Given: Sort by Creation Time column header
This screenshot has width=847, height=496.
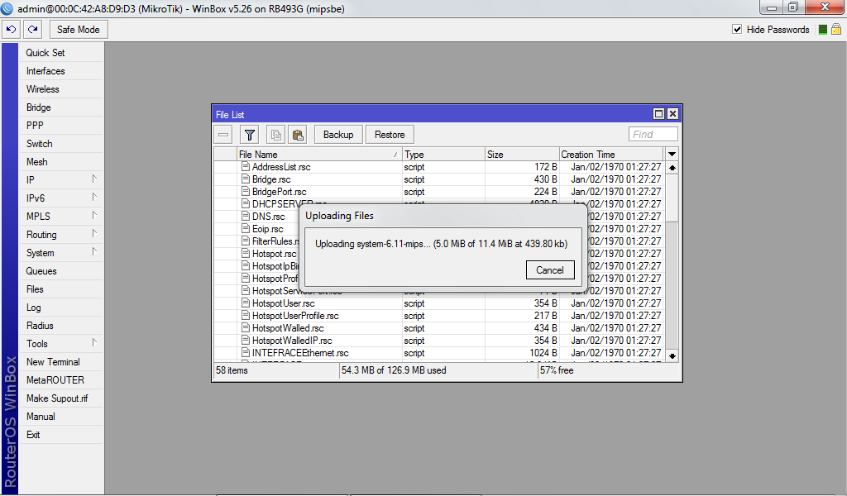Looking at the screenshot, I should click(612, 155).
